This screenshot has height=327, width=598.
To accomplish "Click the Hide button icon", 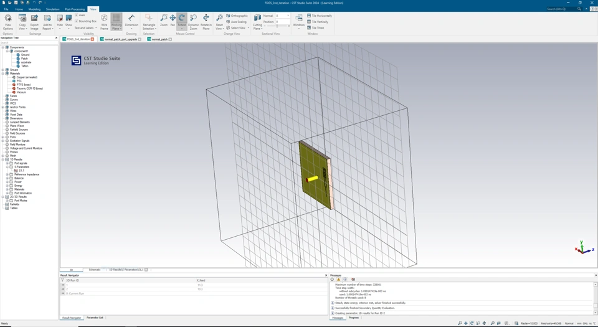I will 60,18.
